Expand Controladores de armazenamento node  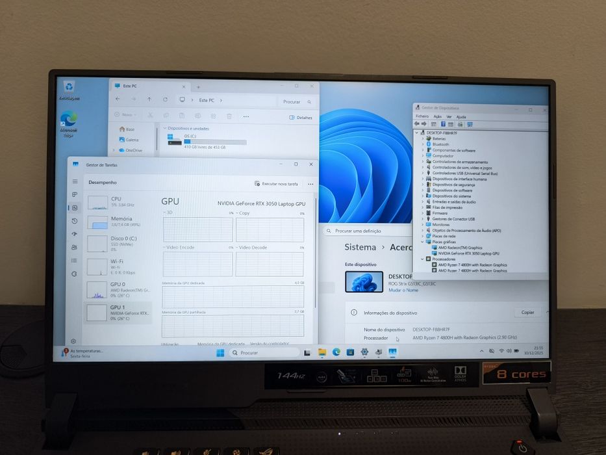423,161
